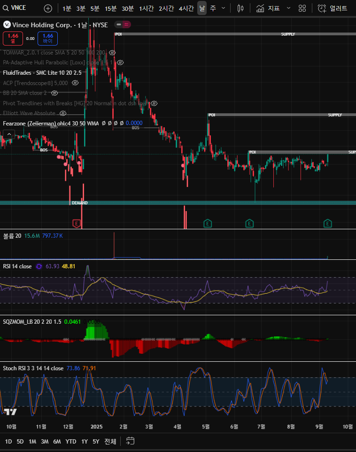Create an alert with 얼러트
This screenshot has height=452, width=356.
tap(333, 8)
